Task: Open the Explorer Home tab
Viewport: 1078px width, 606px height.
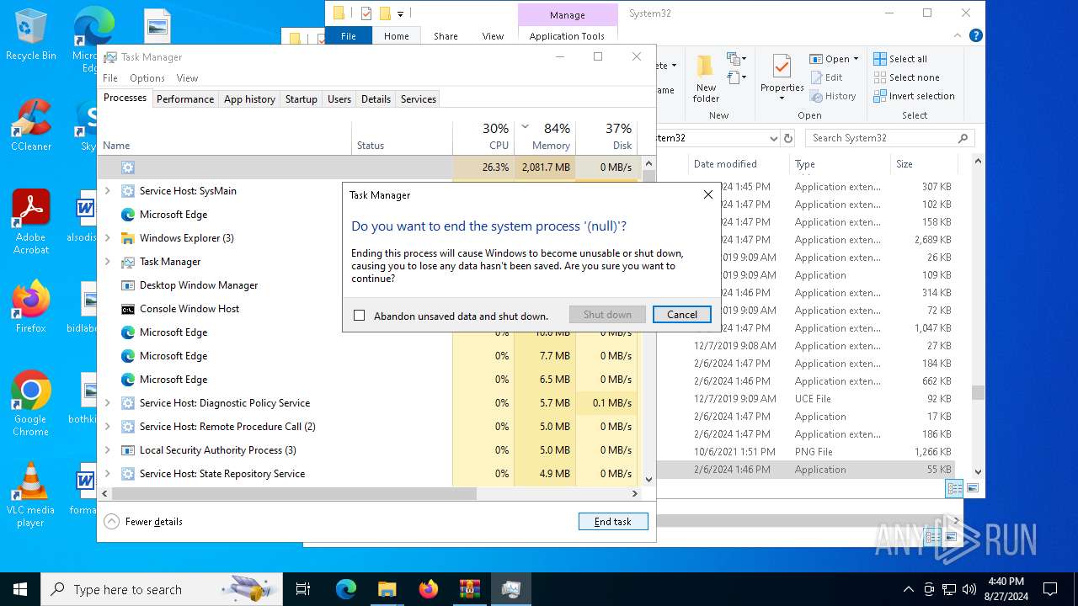Action: [x=397, y=36]
